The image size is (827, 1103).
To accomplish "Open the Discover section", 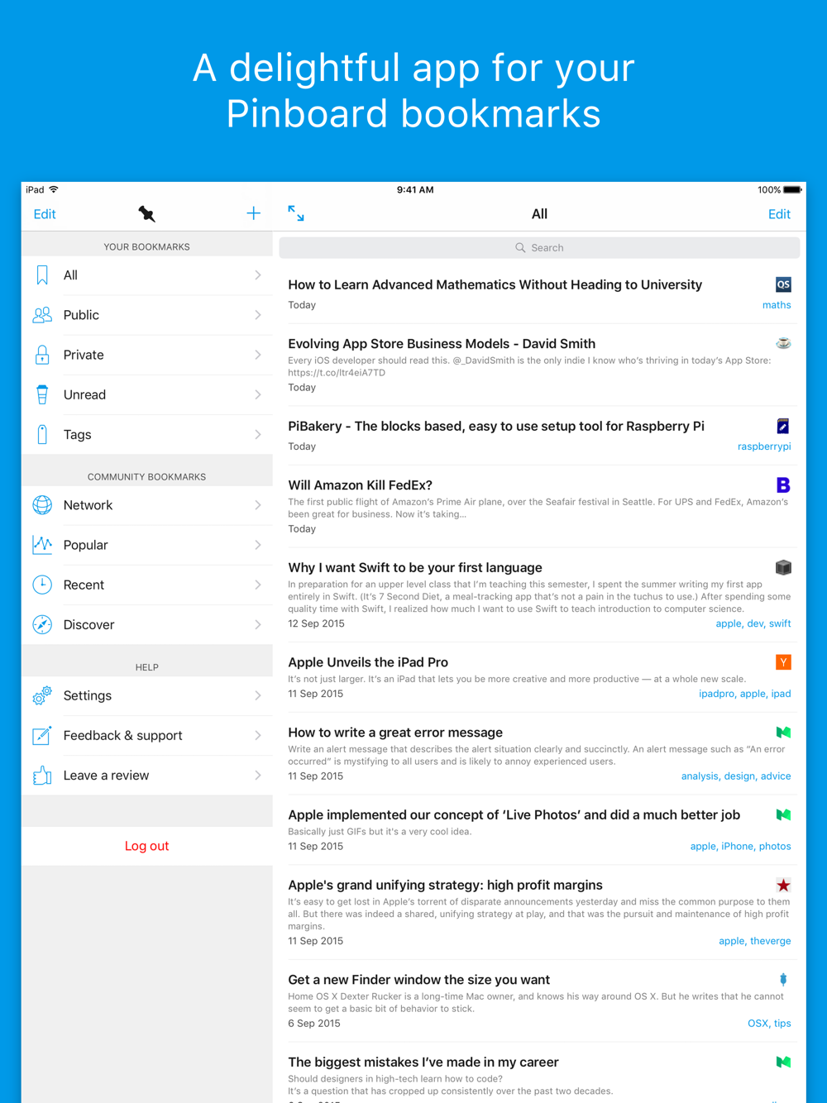I will coord(147,624).
